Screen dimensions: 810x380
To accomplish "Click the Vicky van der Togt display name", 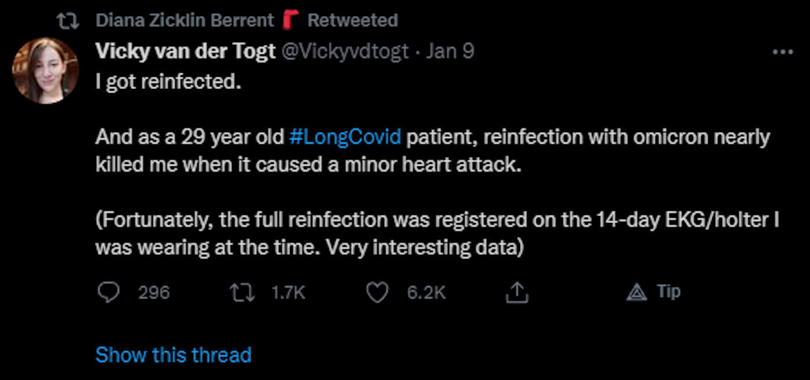I will click(185, 52).
